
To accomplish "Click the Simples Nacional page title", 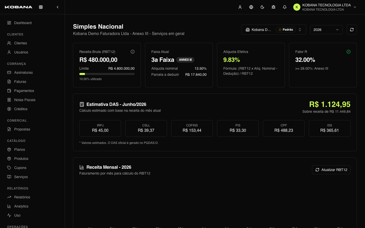I will click(98, 27).
